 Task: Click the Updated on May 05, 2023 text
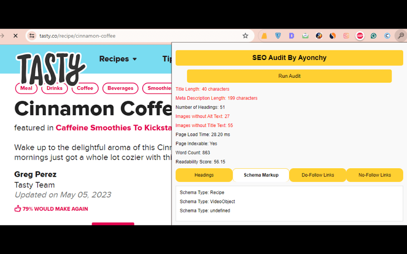pos(62,194)
